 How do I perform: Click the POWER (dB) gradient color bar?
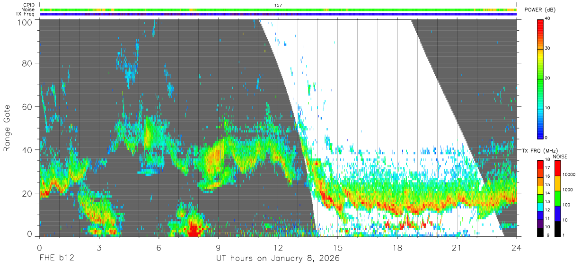[540, 78]
